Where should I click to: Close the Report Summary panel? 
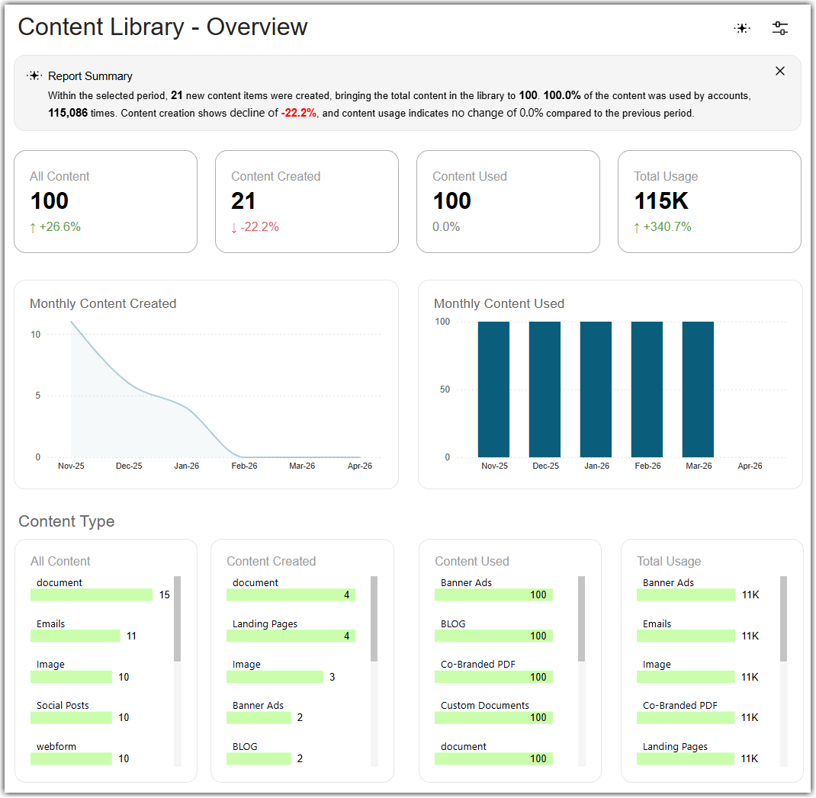coord(779,71)
